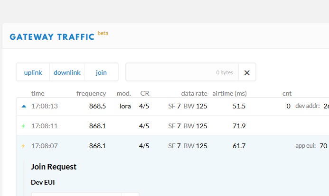Image resolution: width=329 pixels, height=196 pixels.
Task: Click the beta label next to title
Action: [103, 33]
